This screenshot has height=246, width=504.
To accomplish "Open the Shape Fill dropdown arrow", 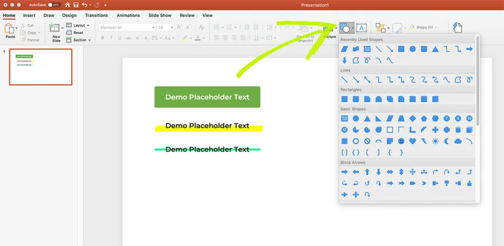I will pyautogui.click(x=436, y=28).
